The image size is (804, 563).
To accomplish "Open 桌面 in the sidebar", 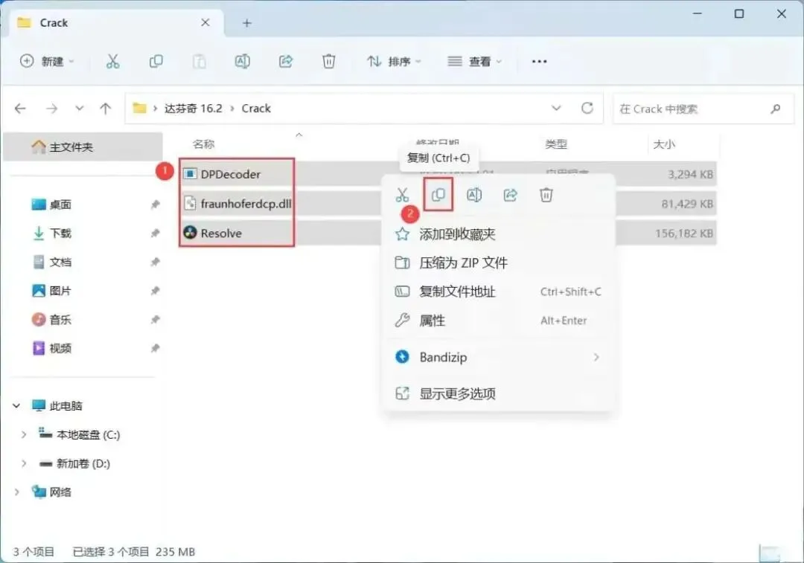I will (60, 205).
